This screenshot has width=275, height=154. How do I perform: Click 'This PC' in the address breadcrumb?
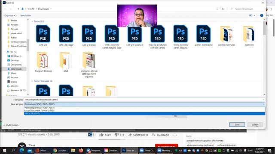(x=31, y=9)
